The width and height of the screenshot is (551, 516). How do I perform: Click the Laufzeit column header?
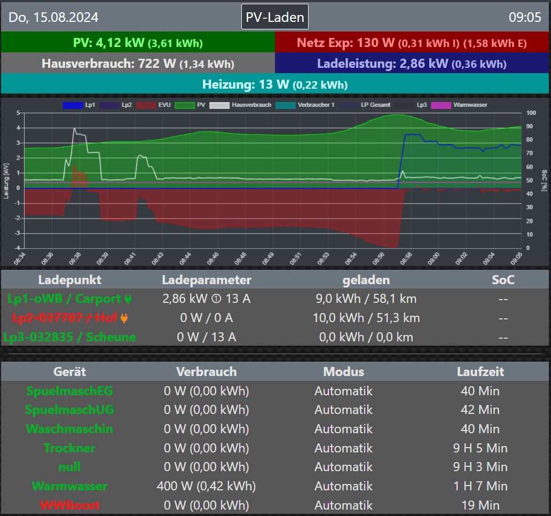pyautogui.click(x=481, y=372)
